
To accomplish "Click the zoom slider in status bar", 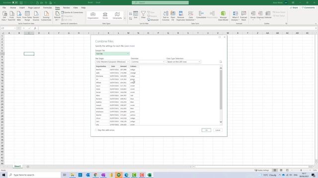I will [x=301, y=170].
